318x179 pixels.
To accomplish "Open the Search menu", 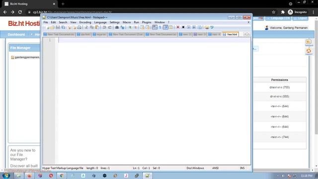I will tap(63, 22).
